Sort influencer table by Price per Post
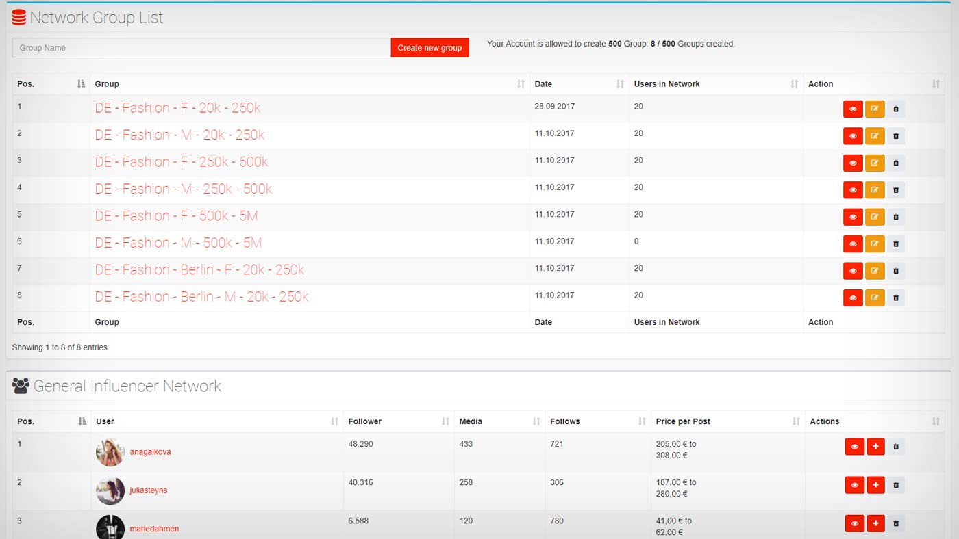Screen dimensions: 959x539 (728, 421)
